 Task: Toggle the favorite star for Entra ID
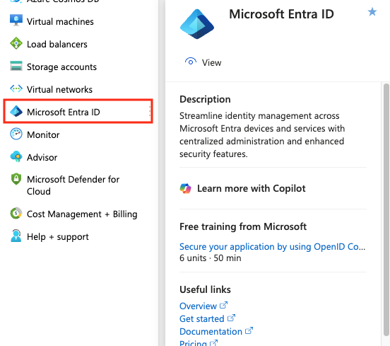[x=372, y=12]
